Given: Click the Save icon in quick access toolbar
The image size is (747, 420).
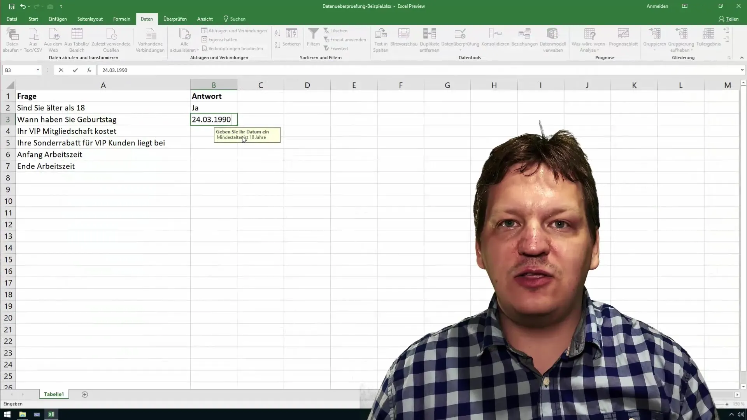Looking at the screenshot, I should tap(12, 6).
